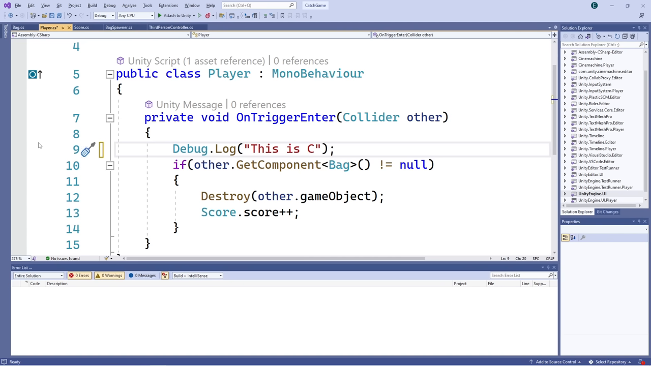Click the Add to Source Control button
The width and height of the screenshot is (651, 366).
click(x=555, y=361)
